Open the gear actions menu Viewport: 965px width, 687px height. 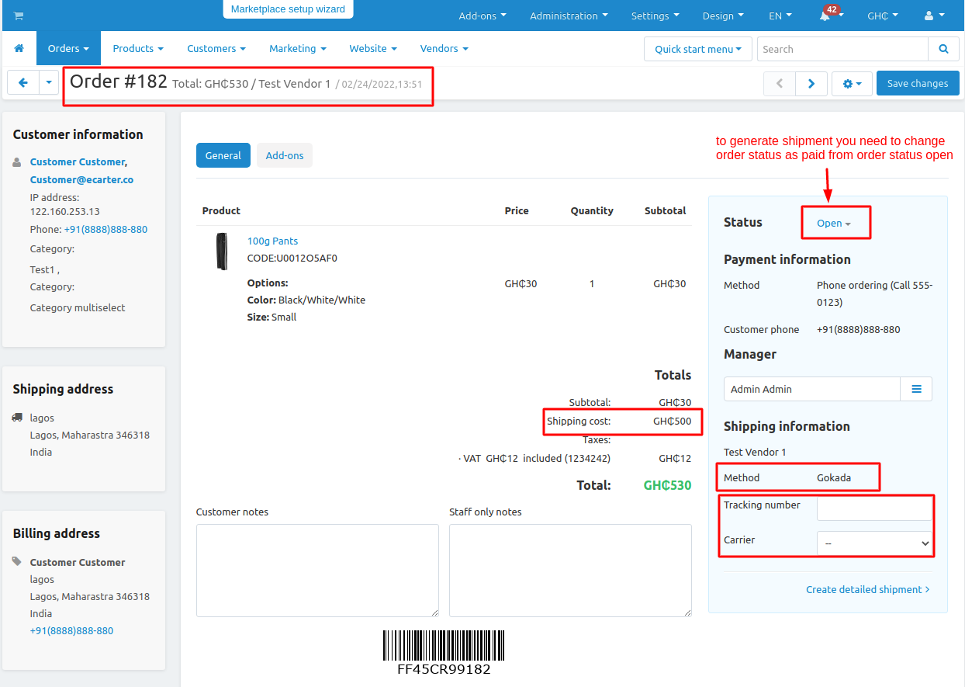click(852, 83)
